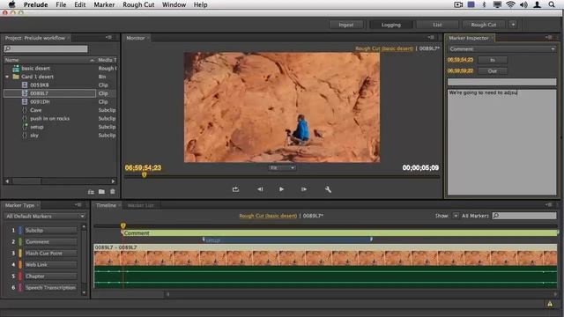Open the File menu
Viewport: 564px width, 317px height.
[61, 4]
